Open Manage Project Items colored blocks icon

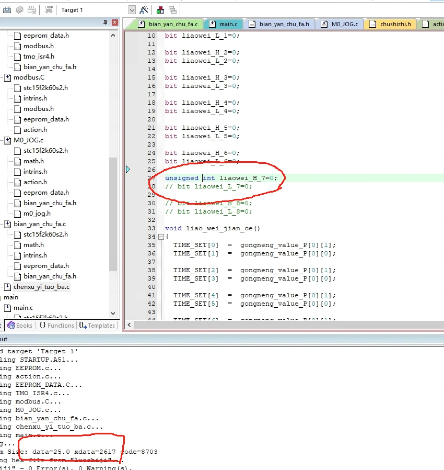160,10
